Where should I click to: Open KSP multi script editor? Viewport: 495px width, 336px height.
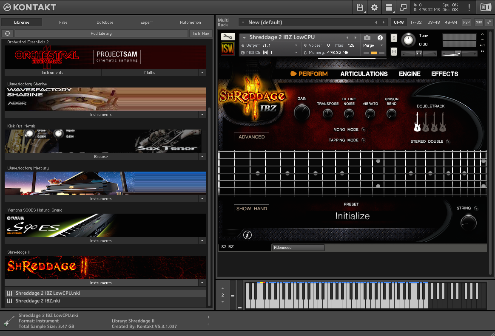click(466, 23)
